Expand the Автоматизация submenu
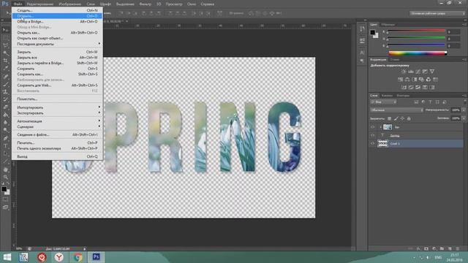This screenshot has height=263, width=468. (57, 121)
